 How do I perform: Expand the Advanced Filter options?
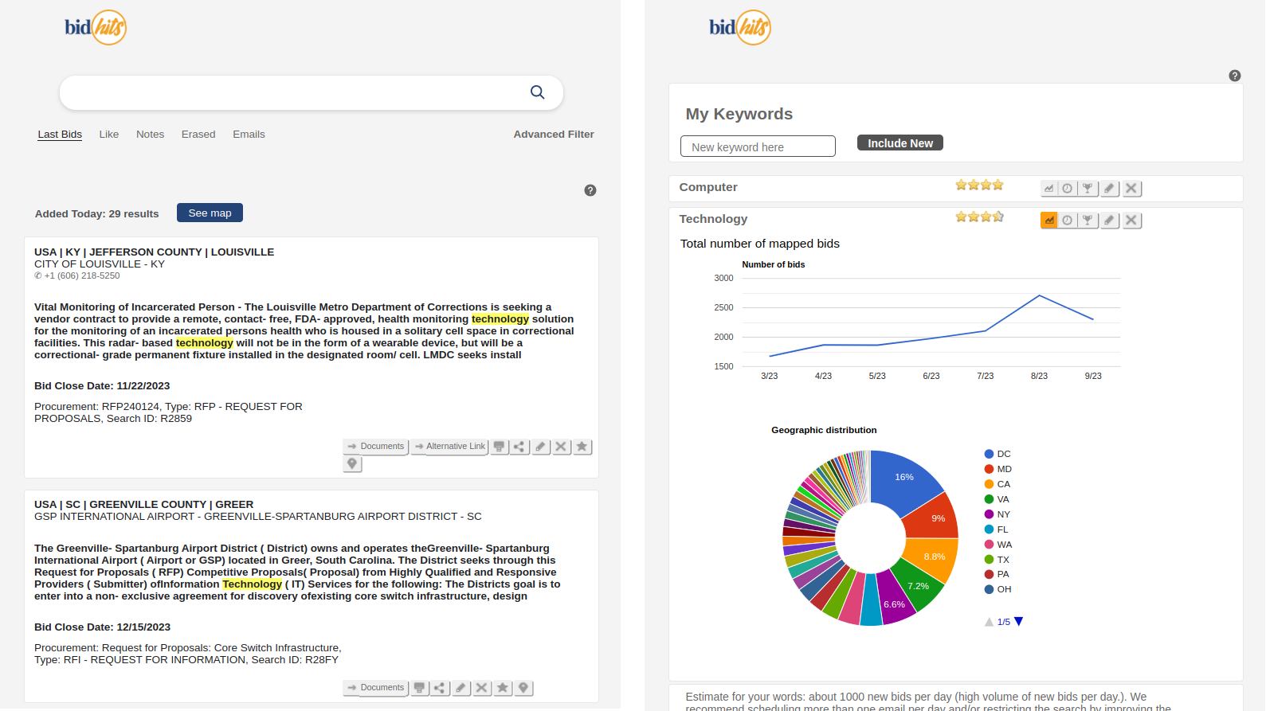pos(553,135)
